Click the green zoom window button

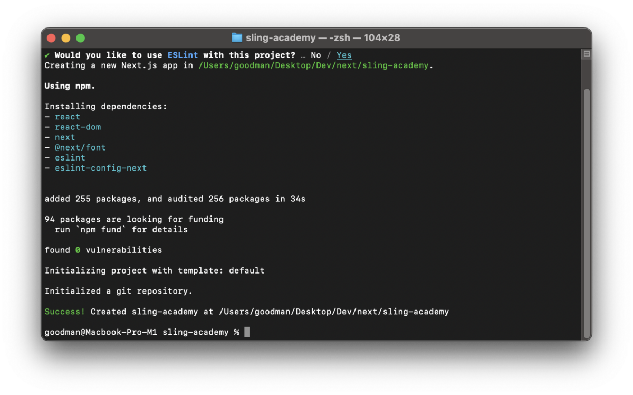[81, 38]
